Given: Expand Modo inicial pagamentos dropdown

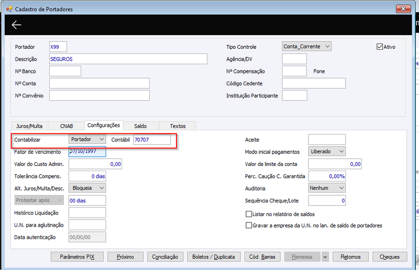Looking at the screenshot, I should coord(327,151).
